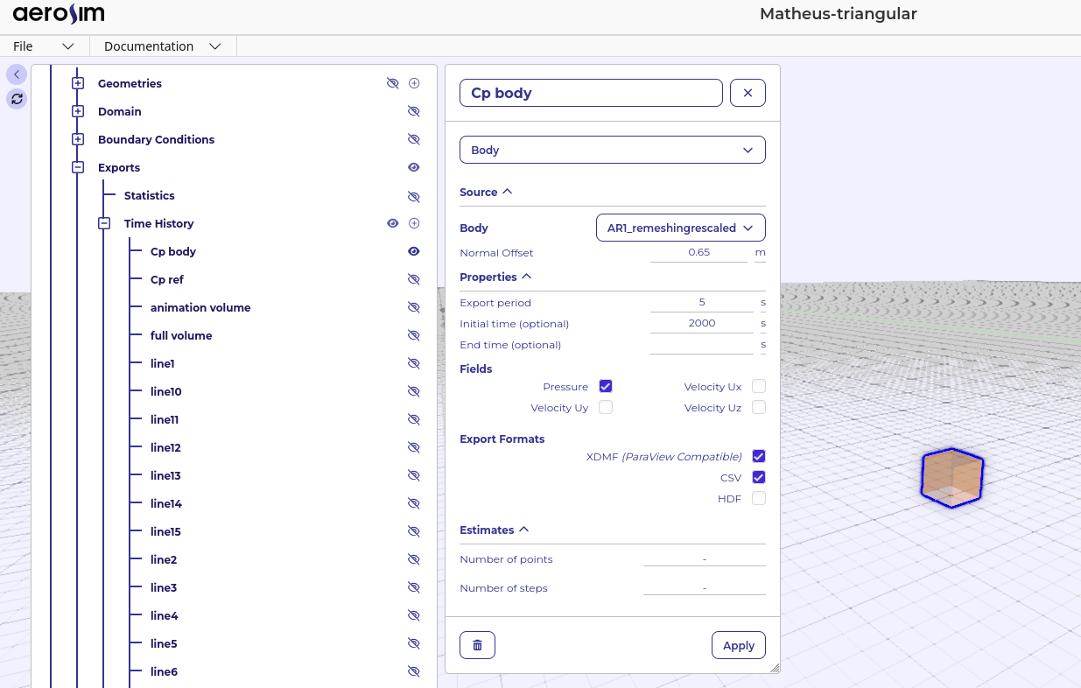Image resolution: width=1081 pixels, height=688 pixels.
Task: Enable the Velocity Ux field
Action: click(759, 386)
